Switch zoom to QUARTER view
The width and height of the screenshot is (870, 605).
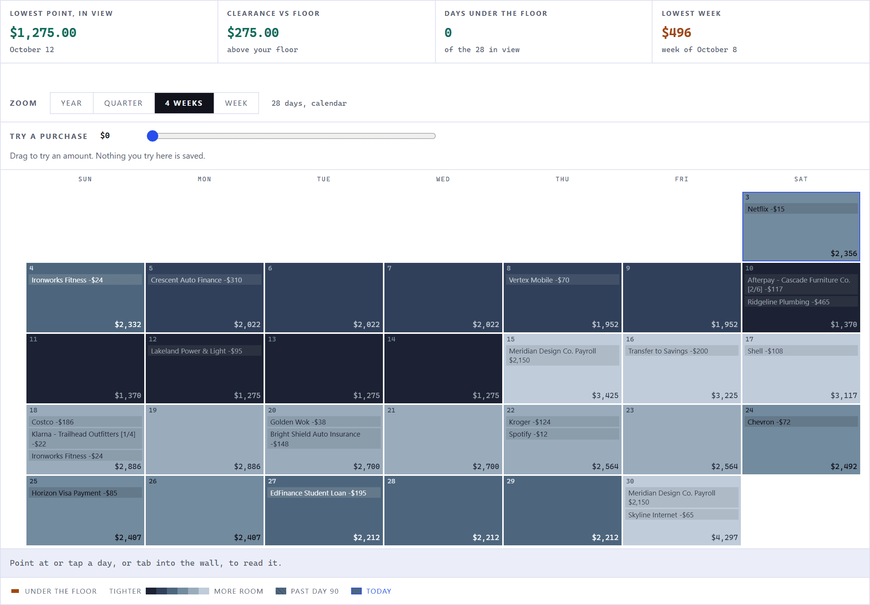123,103
